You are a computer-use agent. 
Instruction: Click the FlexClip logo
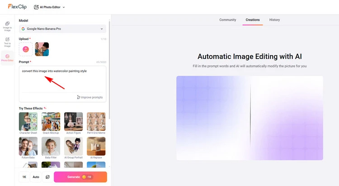(17, 7)
